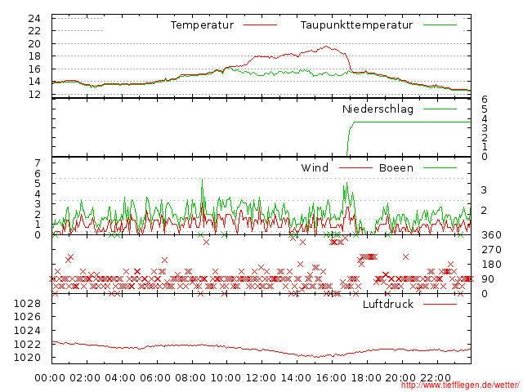Click the 1026 pressure axis value

point(27,317)
